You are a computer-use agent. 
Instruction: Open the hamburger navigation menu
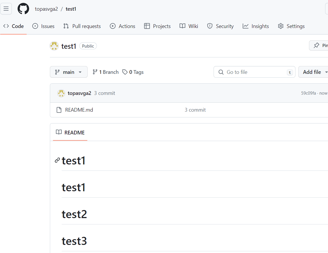[6, 9]
